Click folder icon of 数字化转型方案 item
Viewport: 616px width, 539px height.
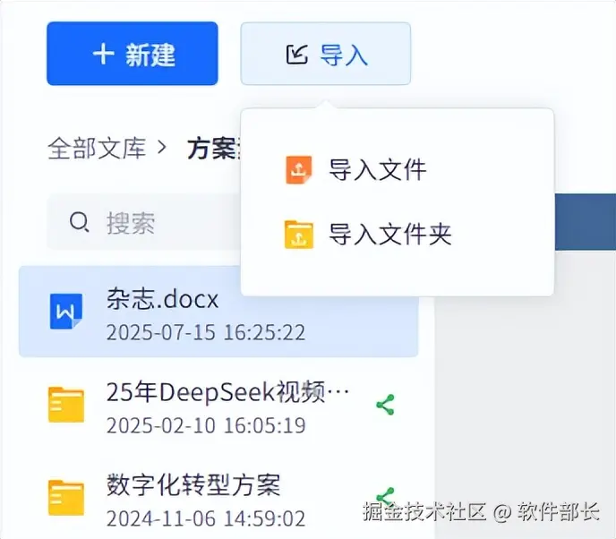tap(66, 497)
